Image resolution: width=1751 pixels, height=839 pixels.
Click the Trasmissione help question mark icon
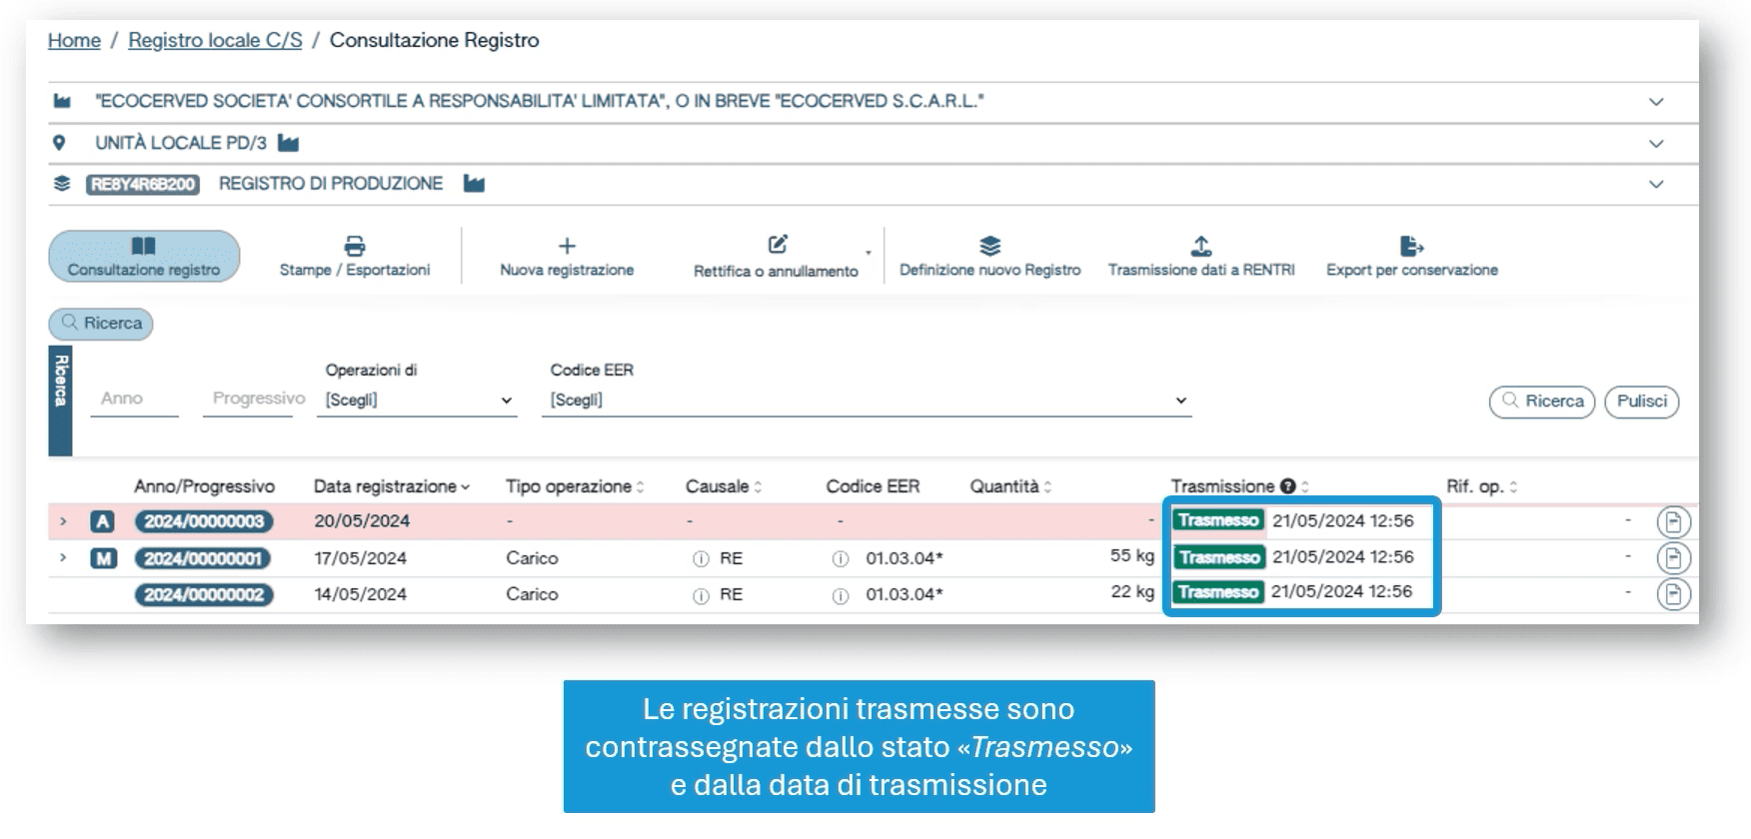point(1288,486)
